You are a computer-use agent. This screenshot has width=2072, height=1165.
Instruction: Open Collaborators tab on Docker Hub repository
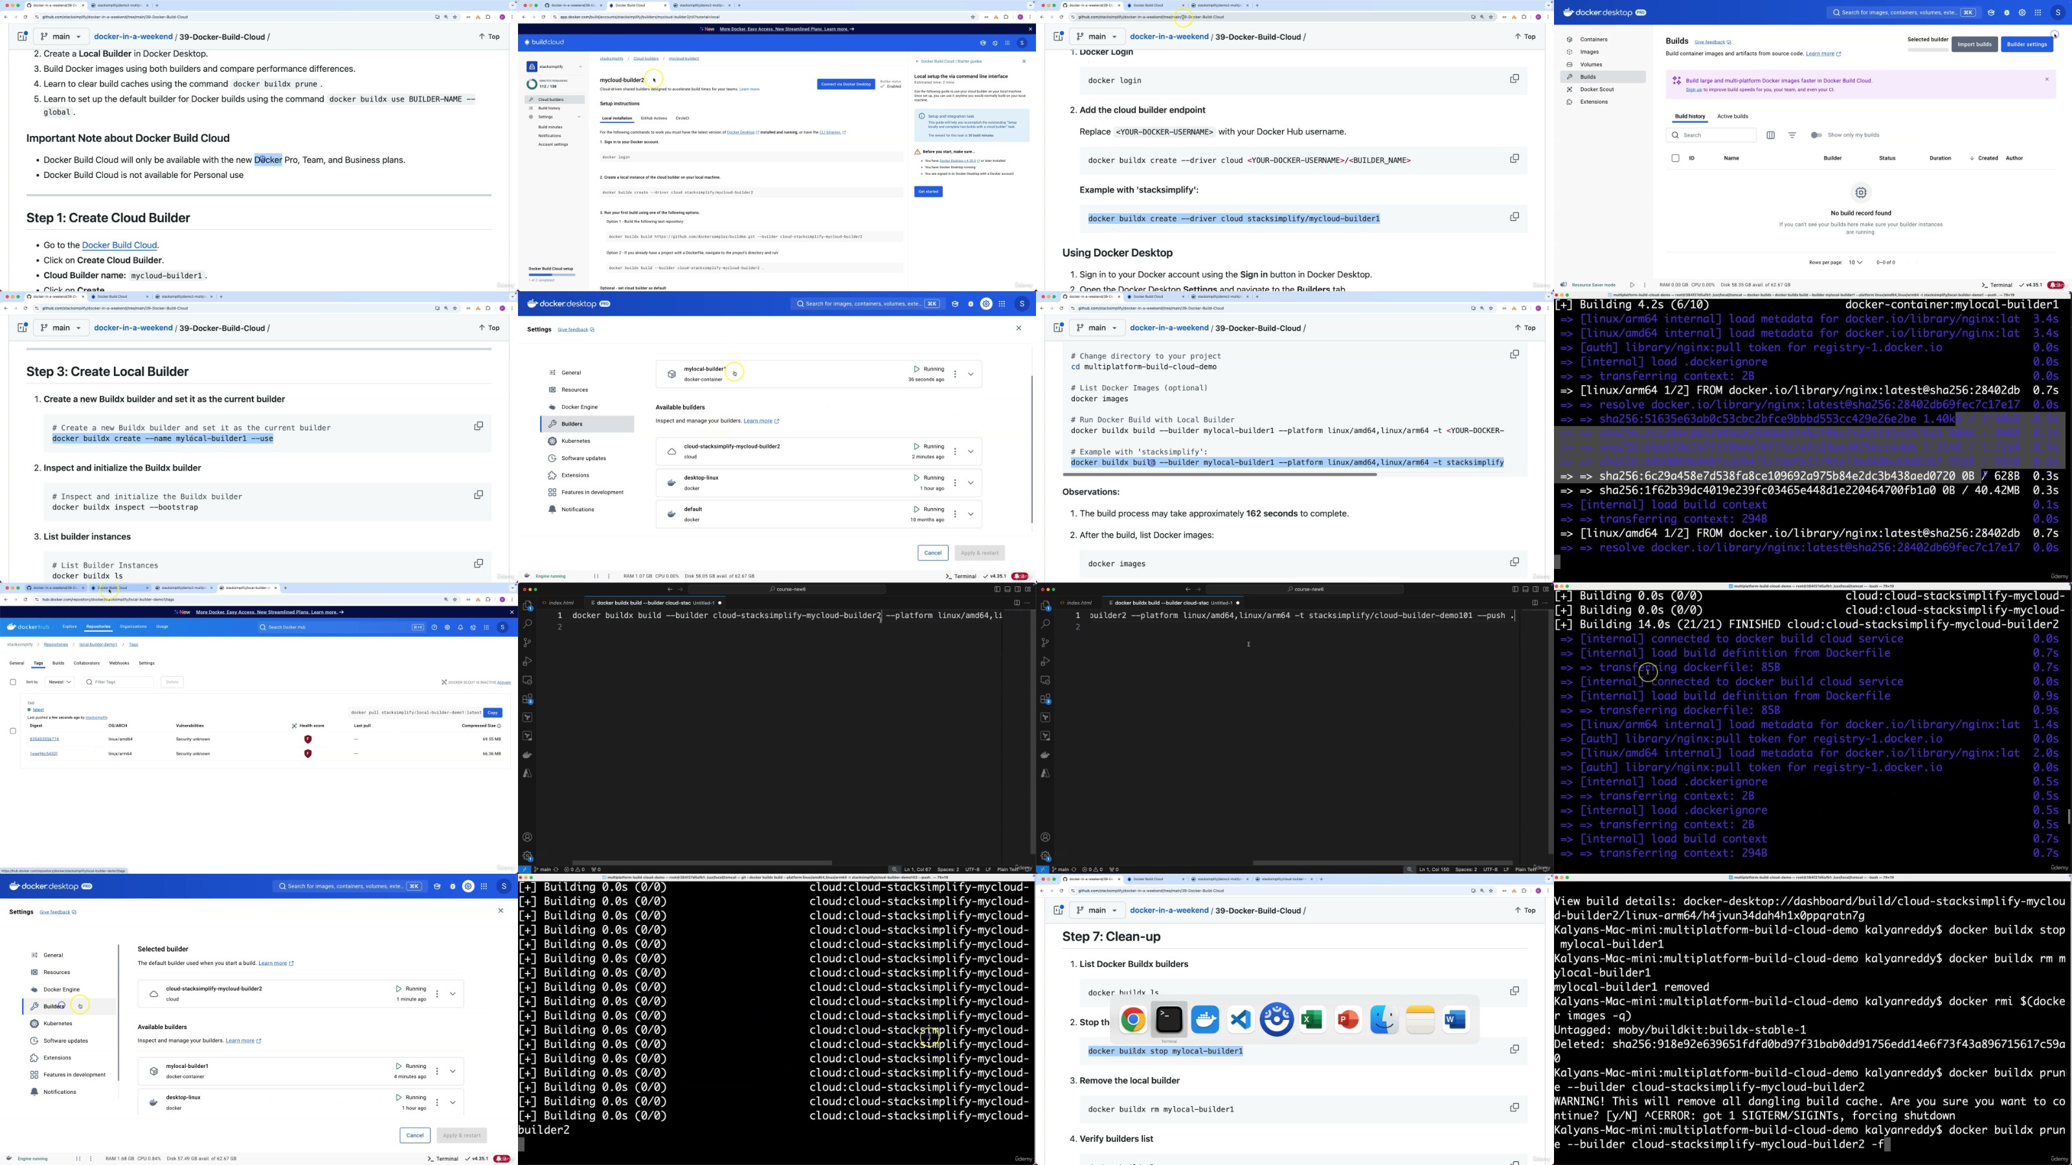87,663
